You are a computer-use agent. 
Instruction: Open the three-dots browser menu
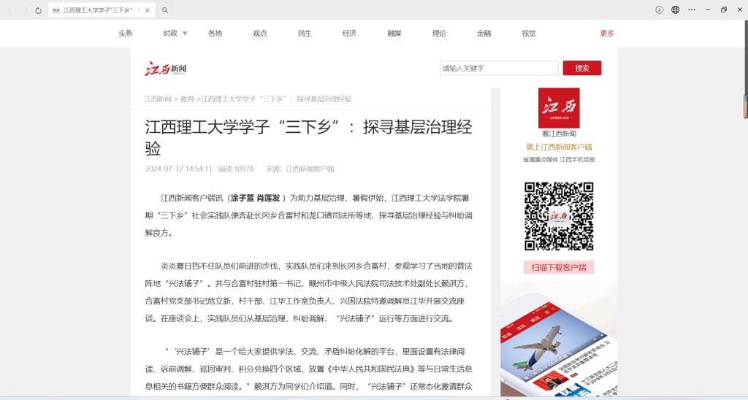[x=691, y=9]
